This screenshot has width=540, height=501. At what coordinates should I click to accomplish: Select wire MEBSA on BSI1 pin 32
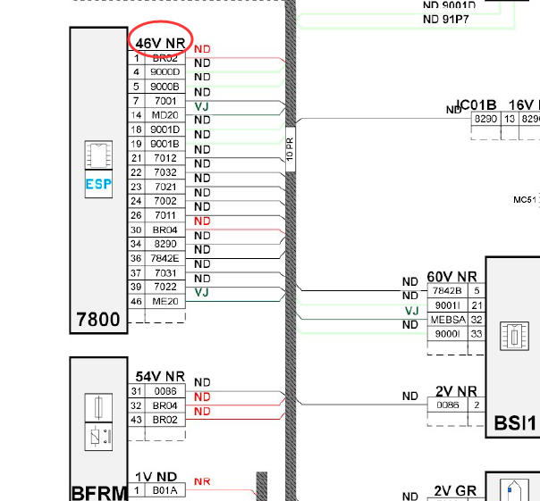[x=448, y=320]
